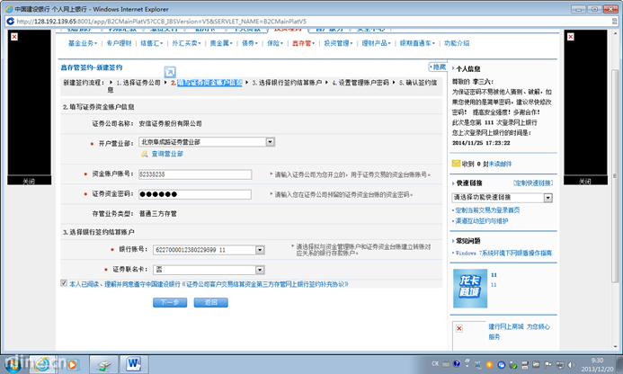This screenshot has height=374, width=623.
Task: Open the third-party custody agreement link
Action: (265, 284)
